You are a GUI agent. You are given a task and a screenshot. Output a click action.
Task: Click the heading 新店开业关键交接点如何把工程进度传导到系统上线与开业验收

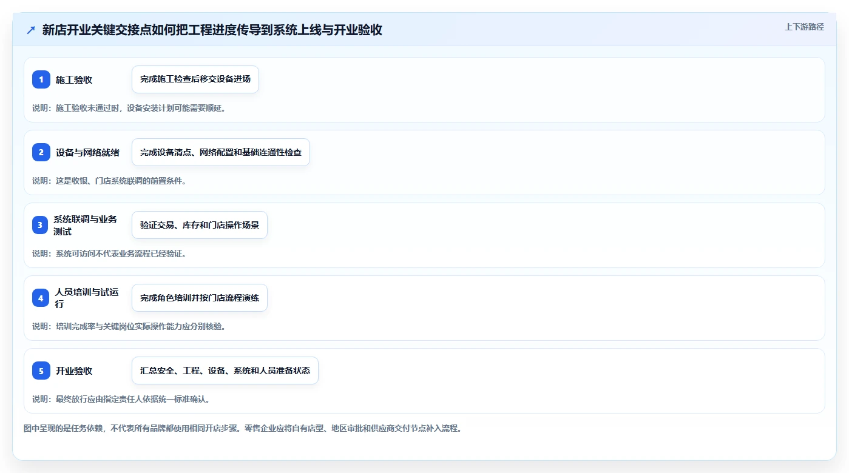click(212, 30)
